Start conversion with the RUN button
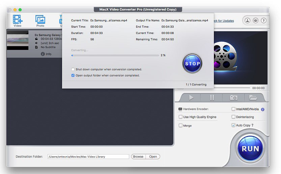Viewport: 281px width, 174px height. click(250, 148)
